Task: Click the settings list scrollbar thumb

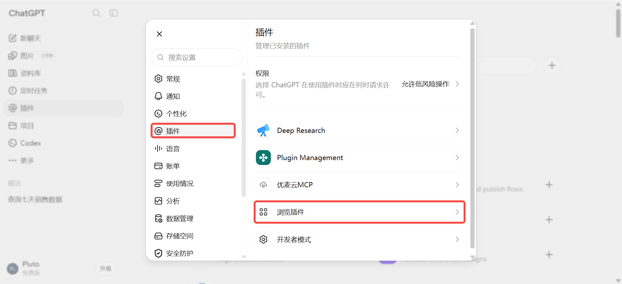Action: 244,137
